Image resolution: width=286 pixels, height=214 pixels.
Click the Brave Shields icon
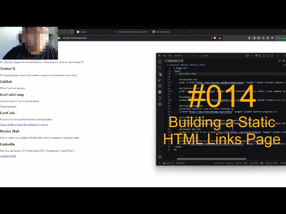click(215, 38)
